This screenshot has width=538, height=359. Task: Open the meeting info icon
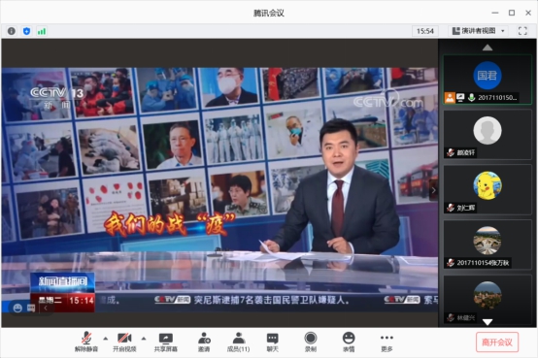coord(12,31)
